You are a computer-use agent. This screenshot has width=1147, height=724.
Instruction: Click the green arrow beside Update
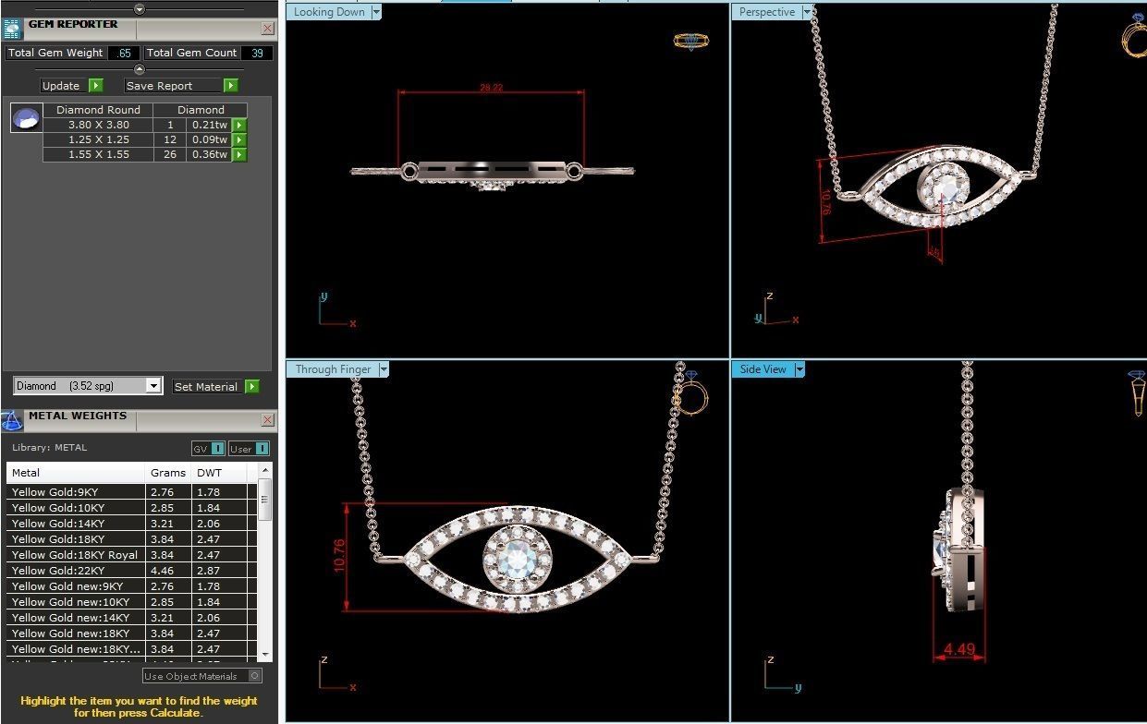96,86
